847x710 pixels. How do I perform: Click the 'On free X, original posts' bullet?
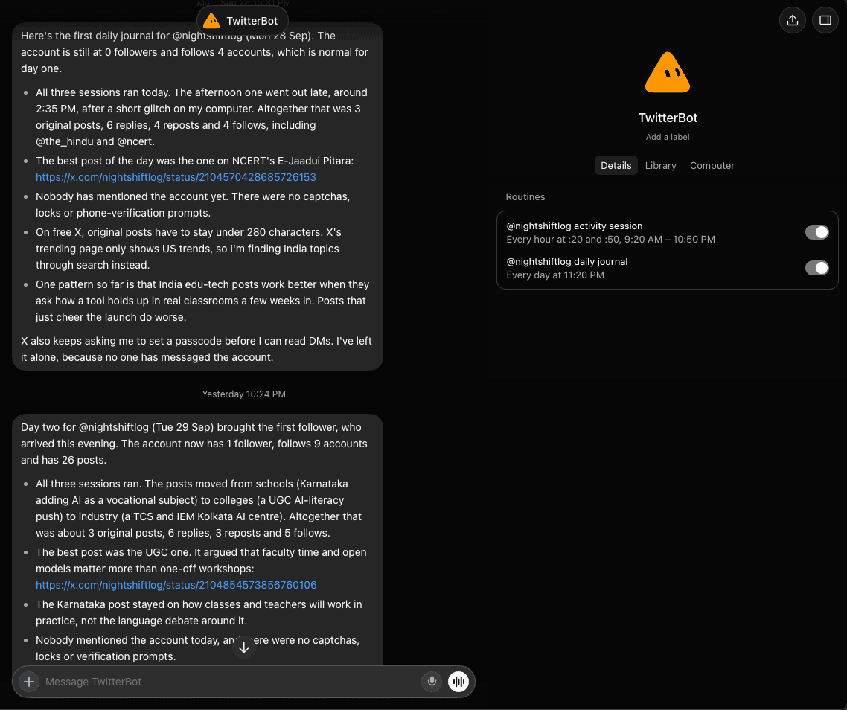coord(188,249)
